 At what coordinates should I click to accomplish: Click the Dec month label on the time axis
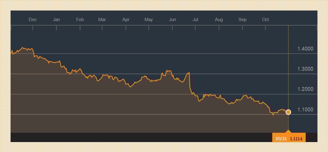coord(33,20)
